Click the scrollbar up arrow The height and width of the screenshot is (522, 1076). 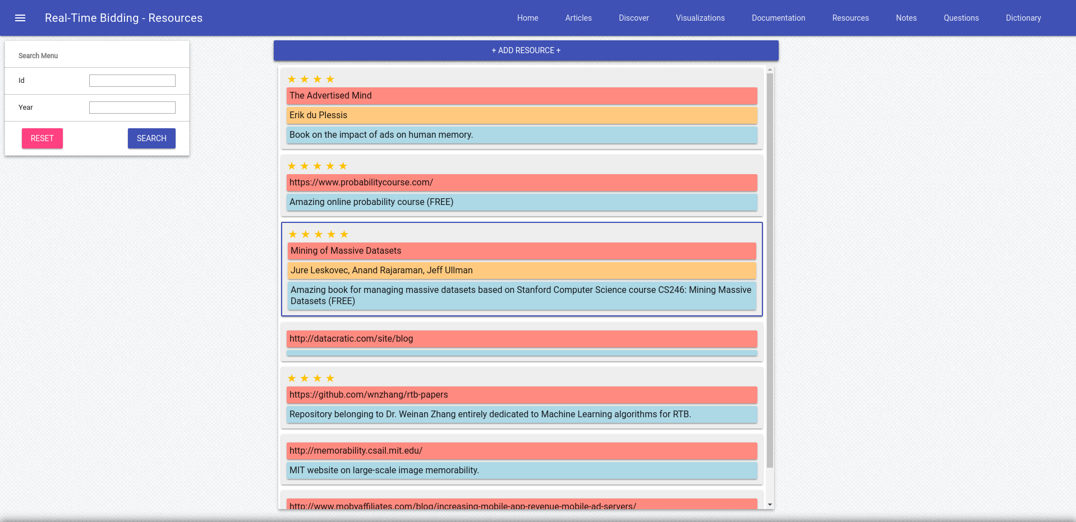(x=770, y=70)
